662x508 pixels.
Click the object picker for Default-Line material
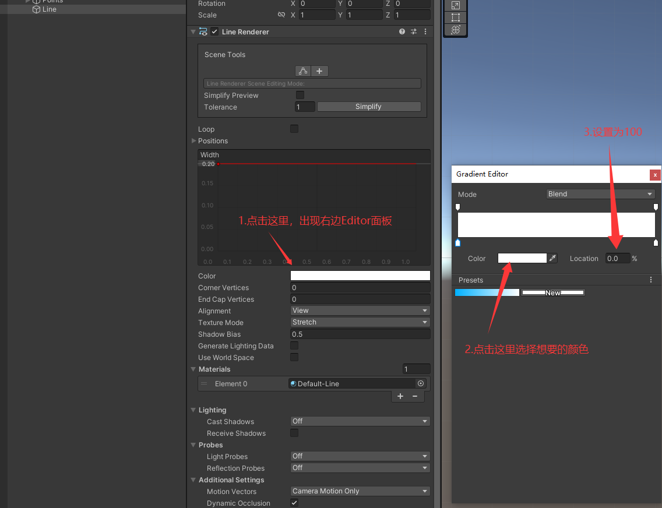pos(421,383)
